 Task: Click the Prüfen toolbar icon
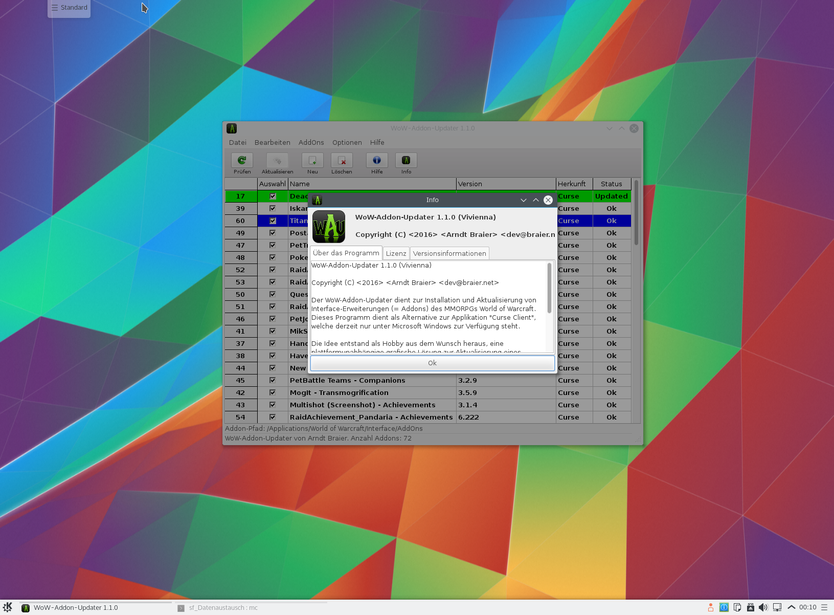pyautogui.click(x=242, y=160)
